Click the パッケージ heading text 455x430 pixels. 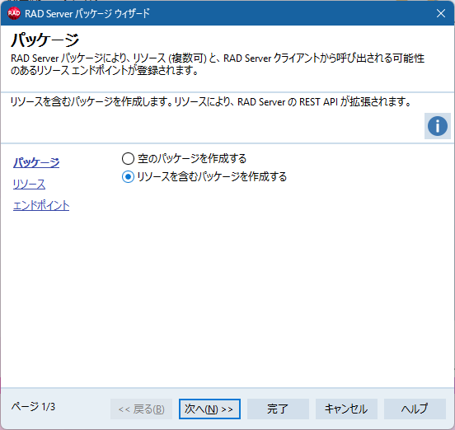tap(45, 40)
